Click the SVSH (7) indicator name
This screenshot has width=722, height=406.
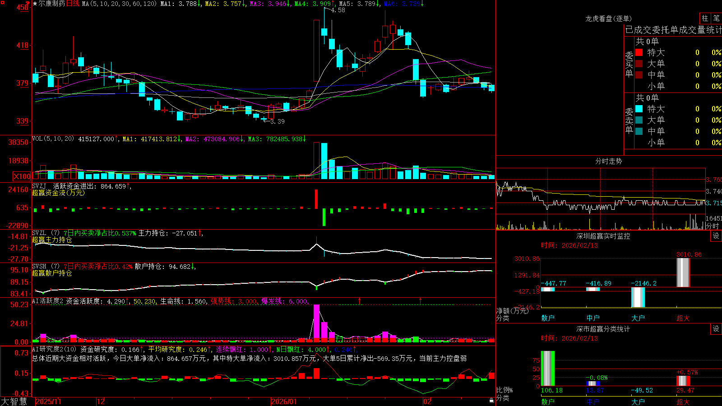coord(46,266)
